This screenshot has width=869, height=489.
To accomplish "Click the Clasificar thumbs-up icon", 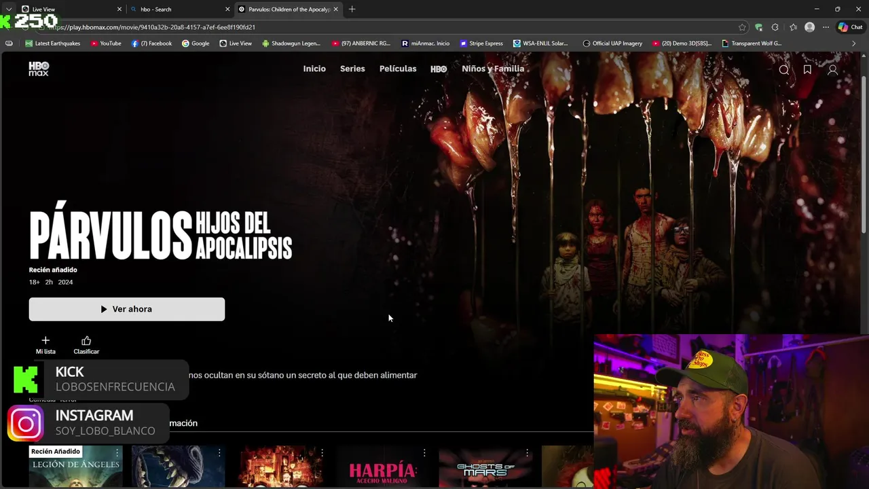I will pos(86,345).
